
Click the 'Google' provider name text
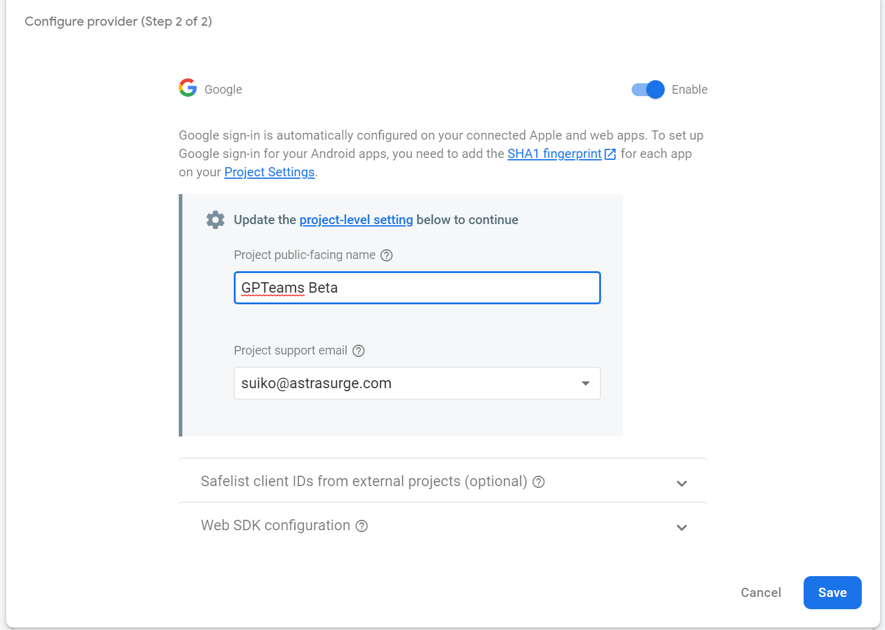click(223, 89)
